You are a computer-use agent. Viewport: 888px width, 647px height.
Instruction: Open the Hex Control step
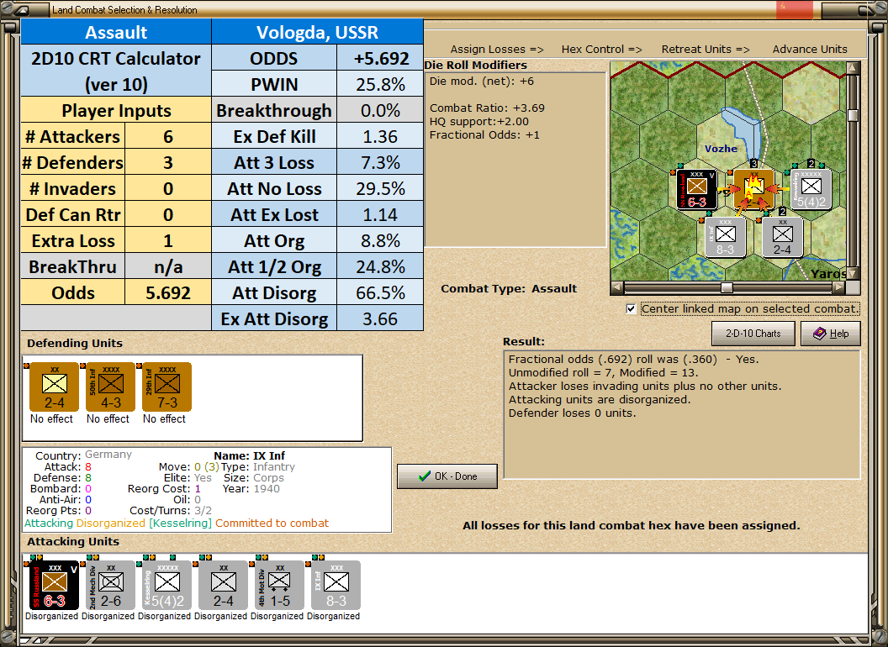pos(601,50)
